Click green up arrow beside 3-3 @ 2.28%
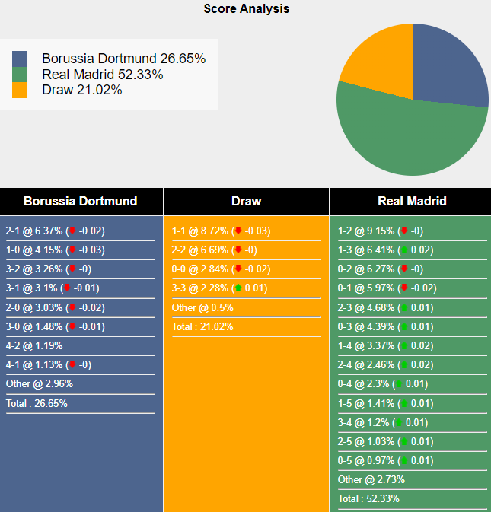Viewport: 491px width, 512px height. (x=238, y=288)
